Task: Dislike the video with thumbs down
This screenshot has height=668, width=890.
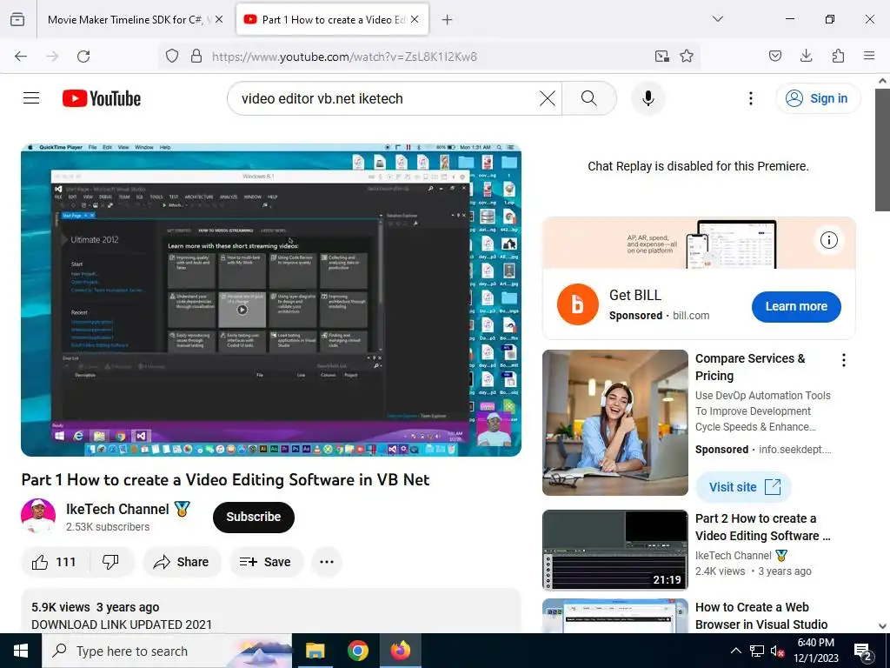Action: tap(110, 562)
